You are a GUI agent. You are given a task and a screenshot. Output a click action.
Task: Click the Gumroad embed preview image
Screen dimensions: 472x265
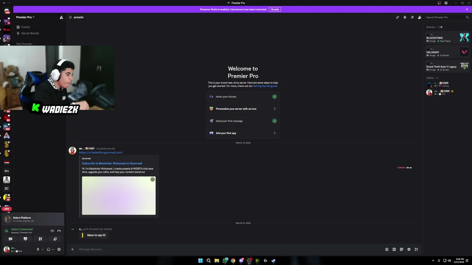(x=119, y=195)
